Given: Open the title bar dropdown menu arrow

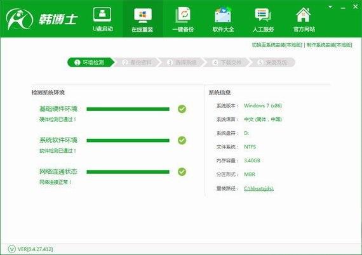Looking at the screenshot, I should 330,7.
